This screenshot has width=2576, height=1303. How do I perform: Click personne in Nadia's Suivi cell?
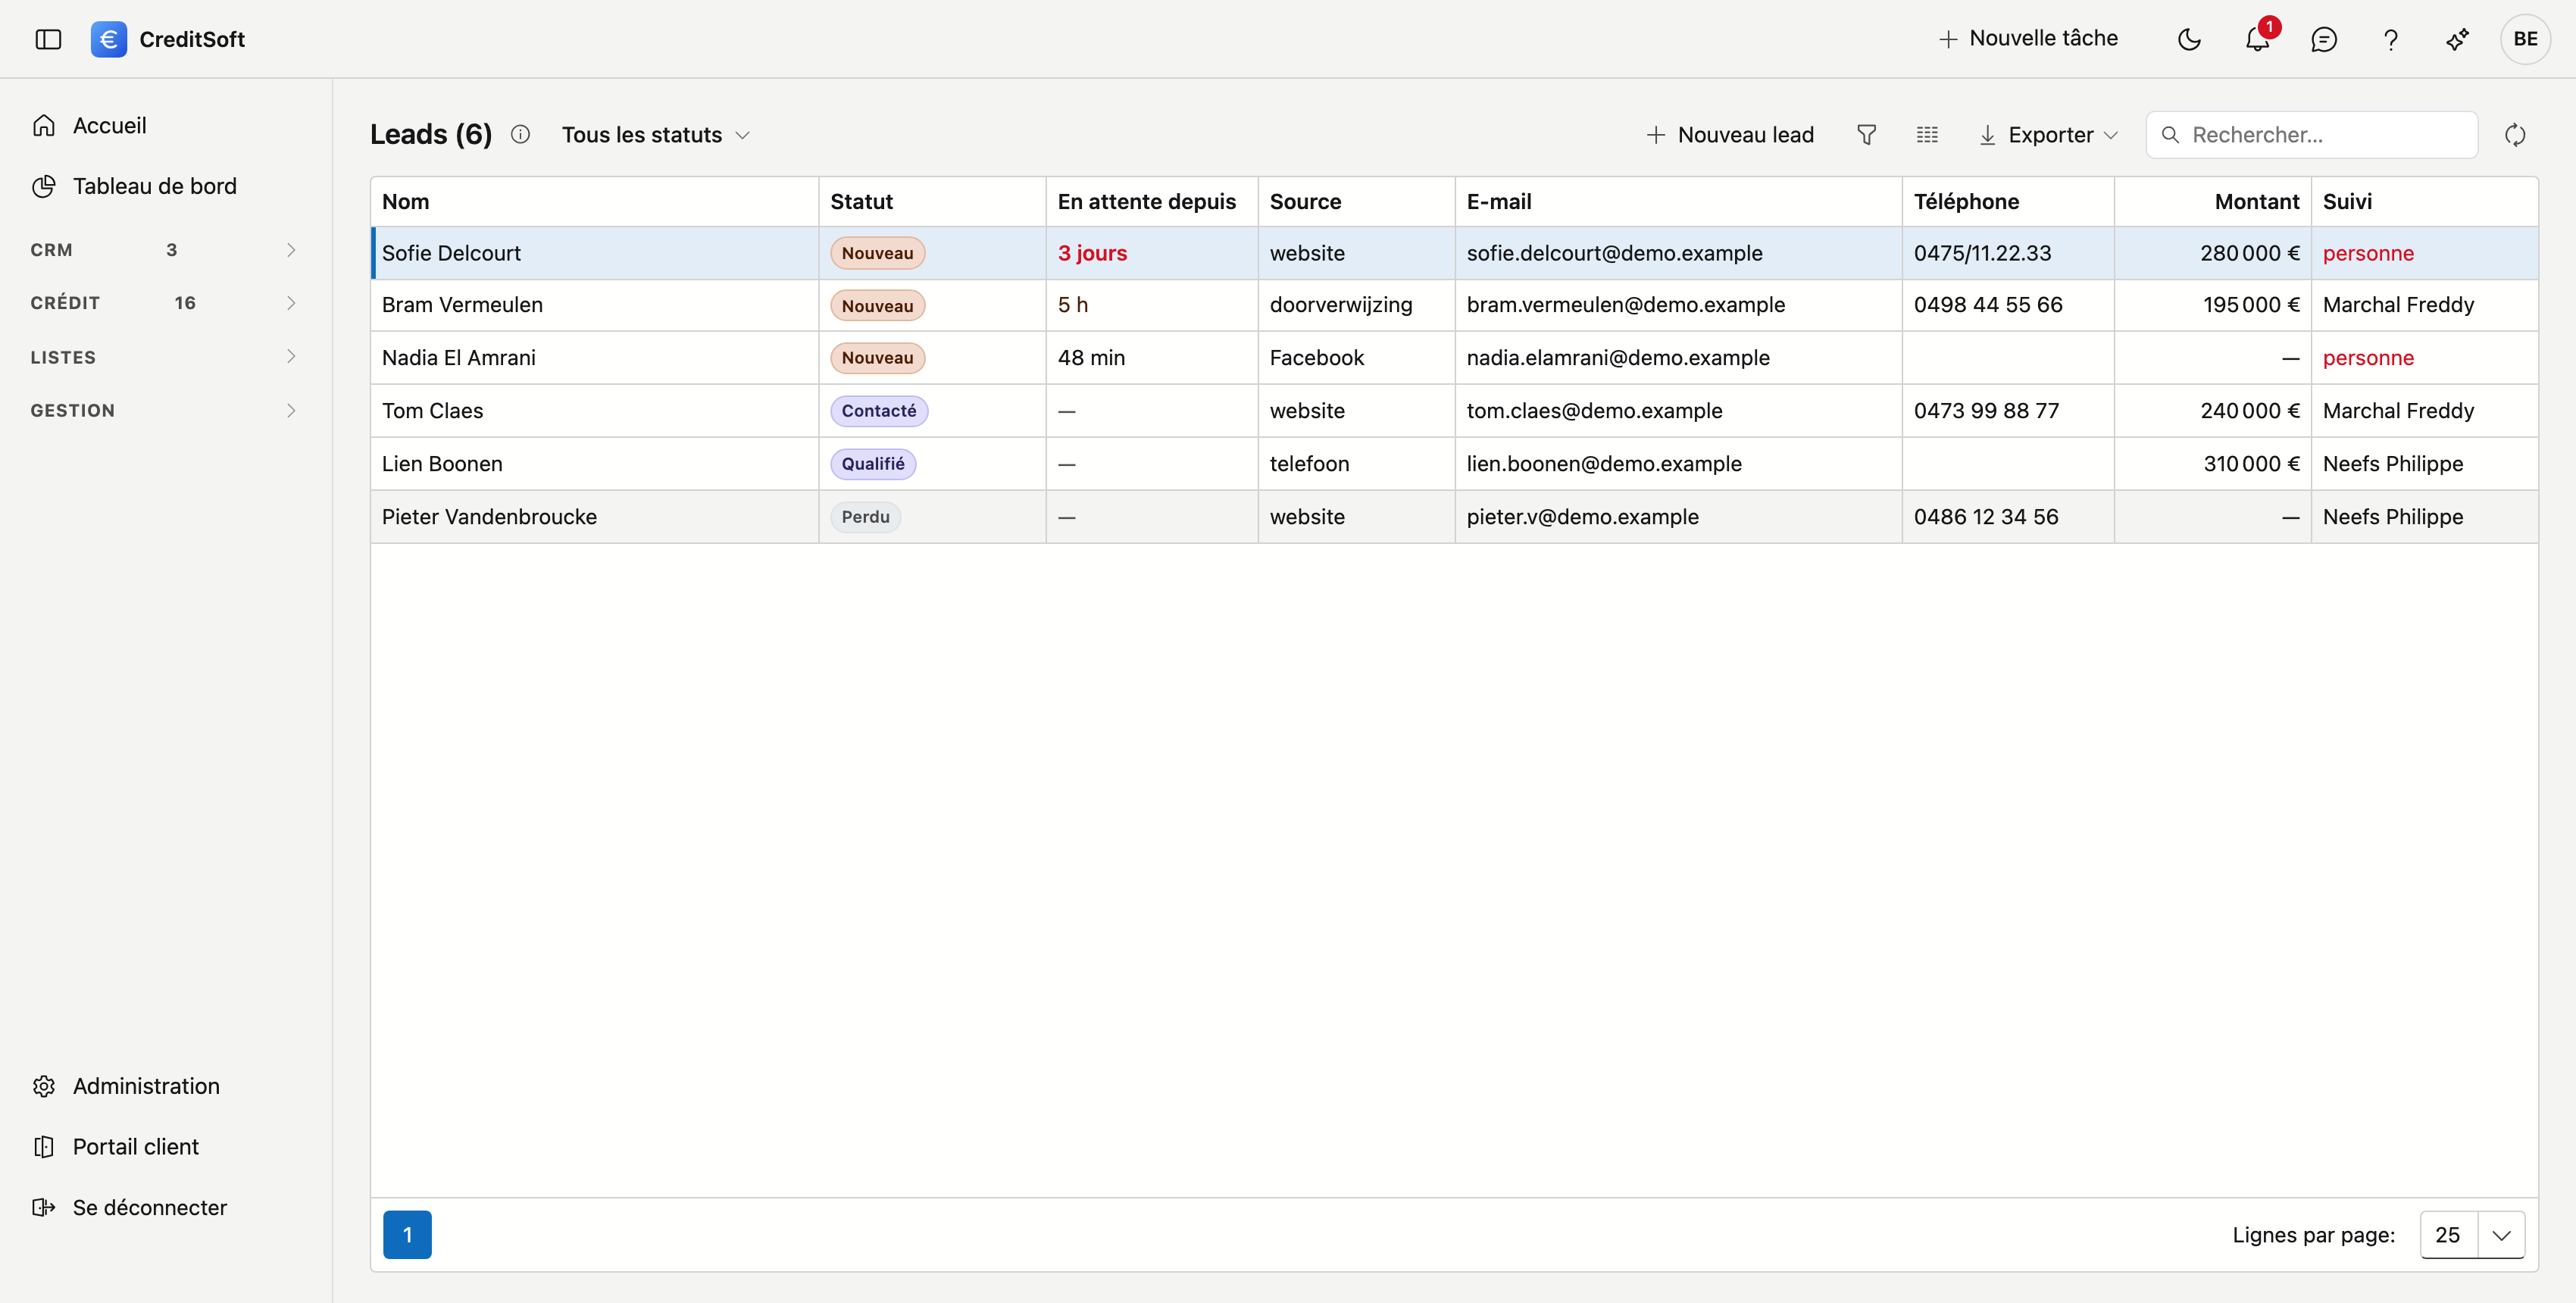coord(2368,358)
